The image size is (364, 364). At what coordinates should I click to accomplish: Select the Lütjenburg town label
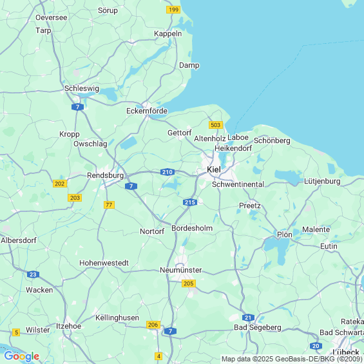coord(322,181)
